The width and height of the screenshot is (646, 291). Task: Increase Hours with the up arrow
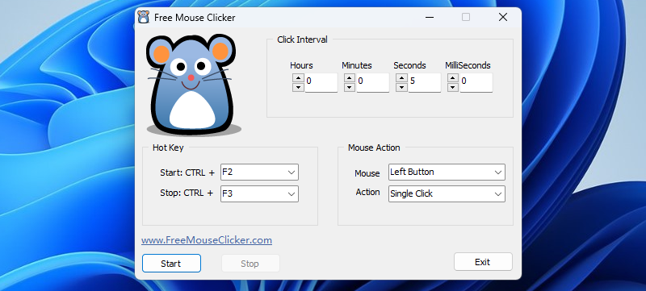click(x=298, y=77)
